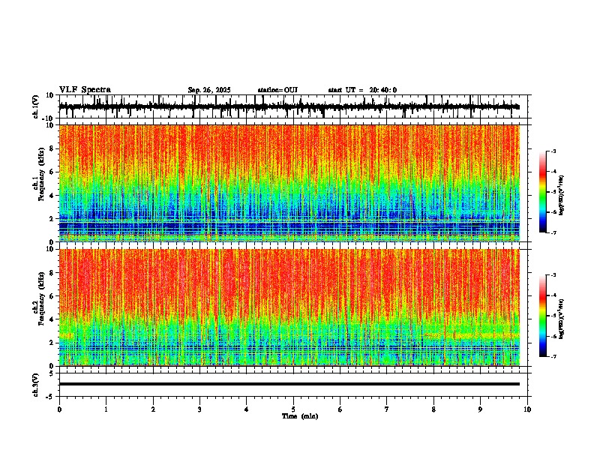Click the 'Time (min)' axis label
The height and width of the screenshot is (459, 594).
(300, 416)
